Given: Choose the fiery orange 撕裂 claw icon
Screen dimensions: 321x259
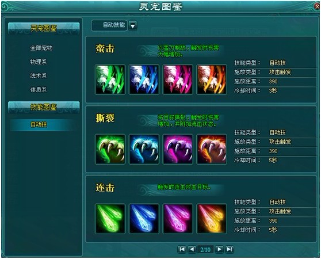Looking at the screenshot, I should [212, 149].
